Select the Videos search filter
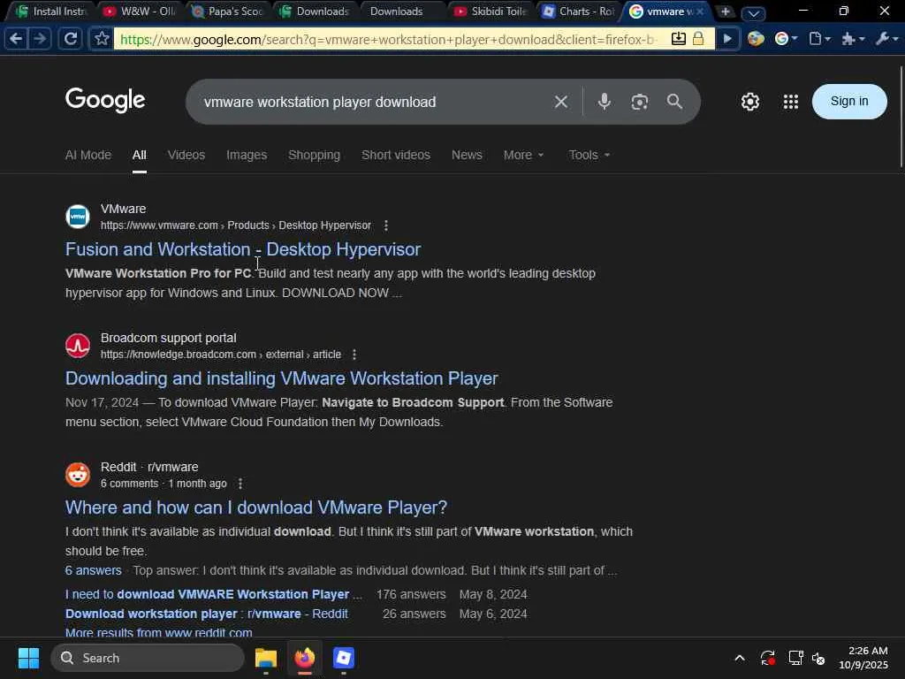The height and width of the screenshot is (679, 905). pyautogui.click(x=186, y=155)
